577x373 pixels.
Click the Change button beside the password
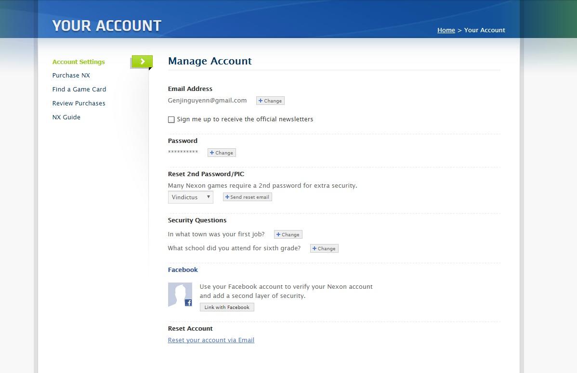click(x=222, y=153)
